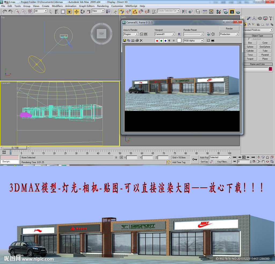Screen dimensions: 275x264
Task: Click the Redo arrow icon
Action: 11,12
